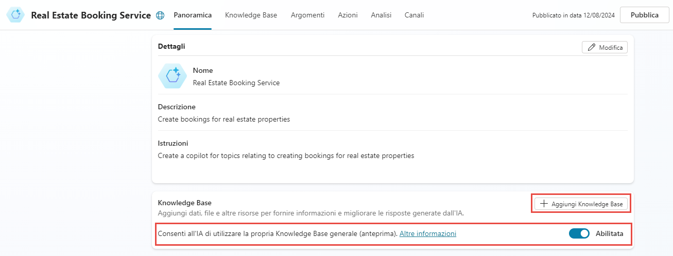Image resolution: width=673 pixels, height=256 pixels.
Task: Click the pencil icon on Modifica
Action: tap(592, 48)
